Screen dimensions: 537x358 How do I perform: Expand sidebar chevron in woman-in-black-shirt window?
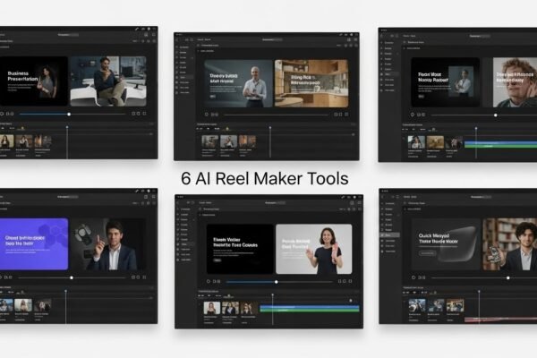point(192,219)
